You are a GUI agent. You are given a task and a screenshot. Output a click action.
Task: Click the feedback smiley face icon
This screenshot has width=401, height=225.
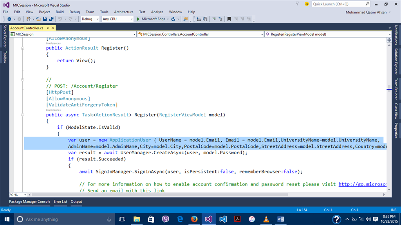coord(306,4)
